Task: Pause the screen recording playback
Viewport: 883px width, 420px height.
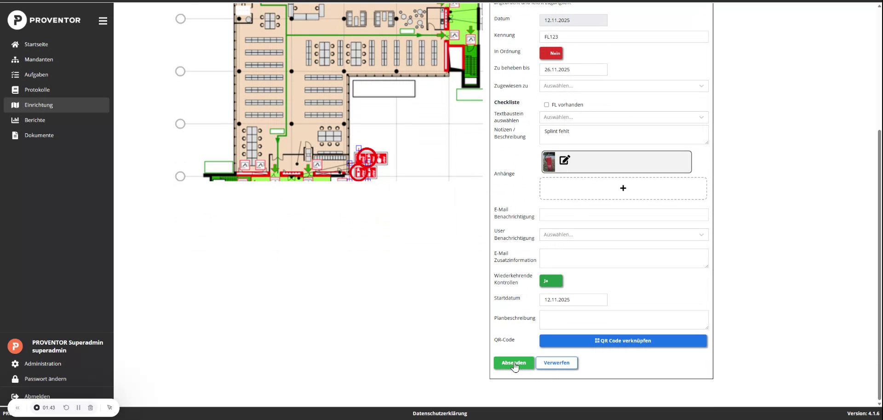Action: click(78, 408)
